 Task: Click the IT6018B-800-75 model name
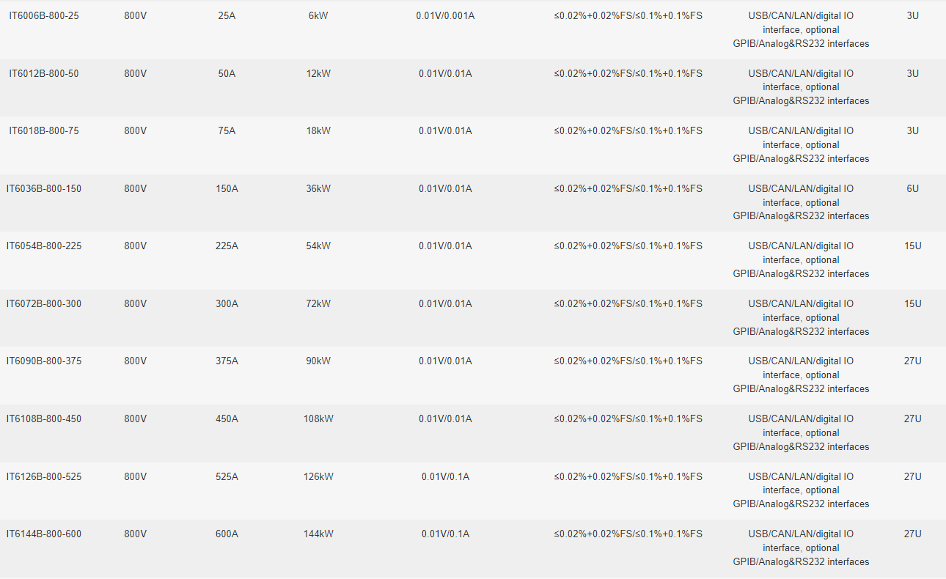[x=44, y=130]
